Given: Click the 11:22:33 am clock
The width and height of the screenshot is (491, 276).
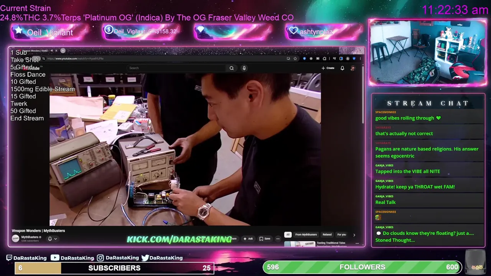Looking at the screenshot, I should coord(455,10).
